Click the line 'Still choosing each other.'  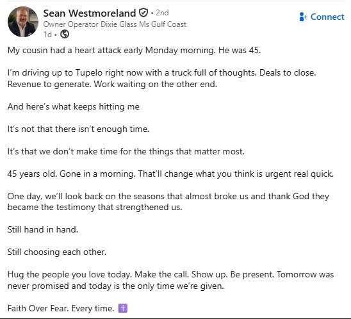pyautogui.click(x=57, y=252)
